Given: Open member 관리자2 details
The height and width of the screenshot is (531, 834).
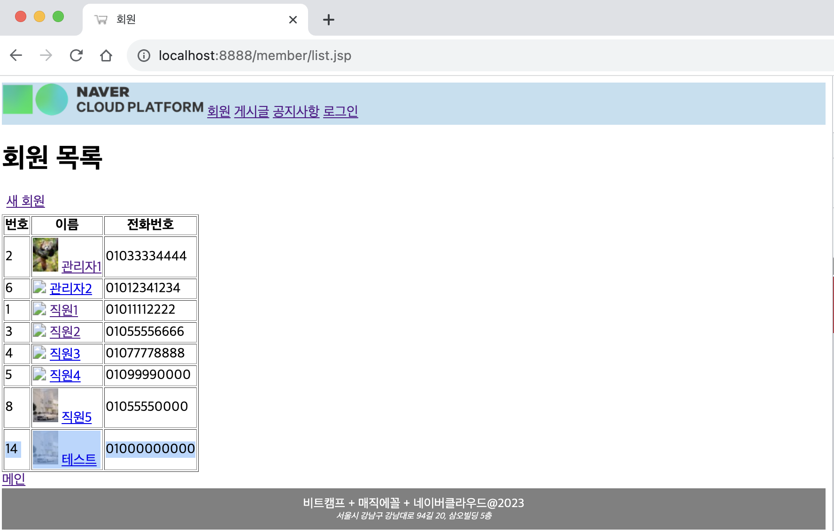Looking at the screenshot, I should point(71,288).
